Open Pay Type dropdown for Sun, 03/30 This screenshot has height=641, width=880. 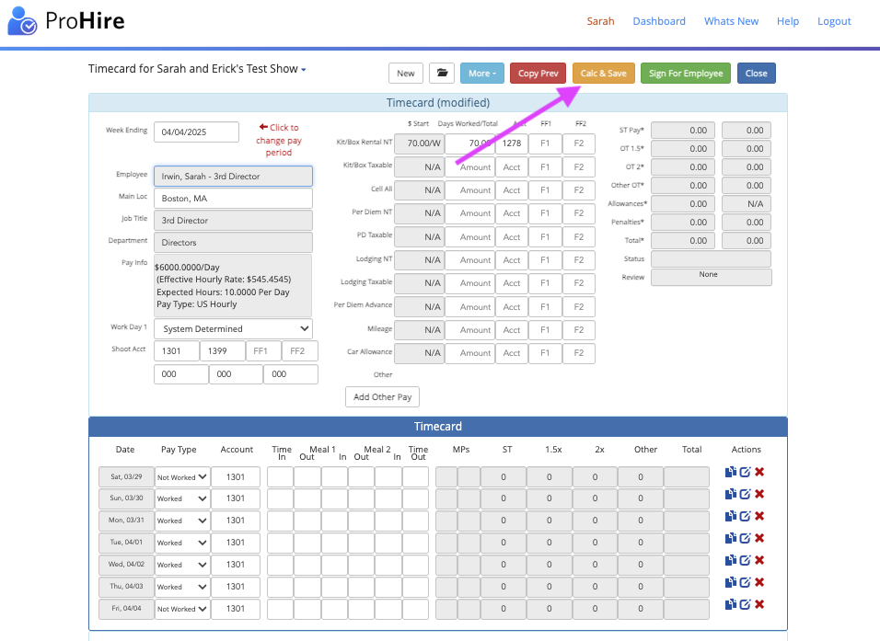coord(182,498)
